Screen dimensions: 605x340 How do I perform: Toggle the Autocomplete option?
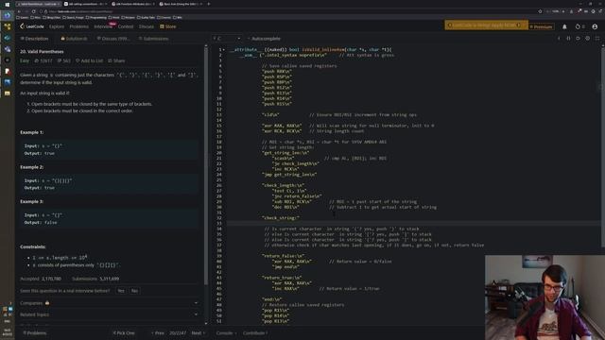click(264, 39)
